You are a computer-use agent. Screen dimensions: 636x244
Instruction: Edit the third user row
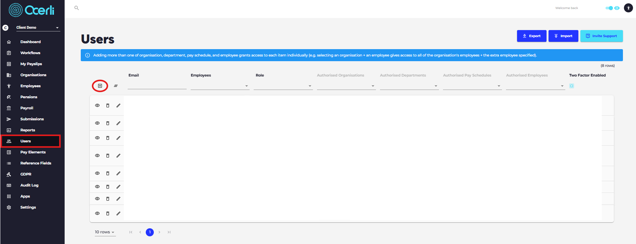point(118,138)
